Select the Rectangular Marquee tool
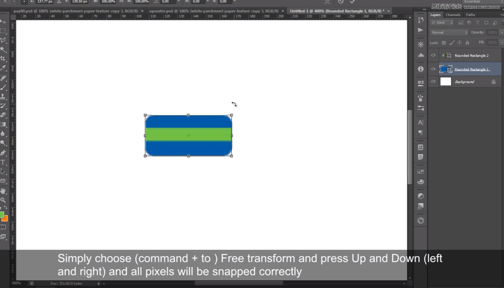 [4, 30]
